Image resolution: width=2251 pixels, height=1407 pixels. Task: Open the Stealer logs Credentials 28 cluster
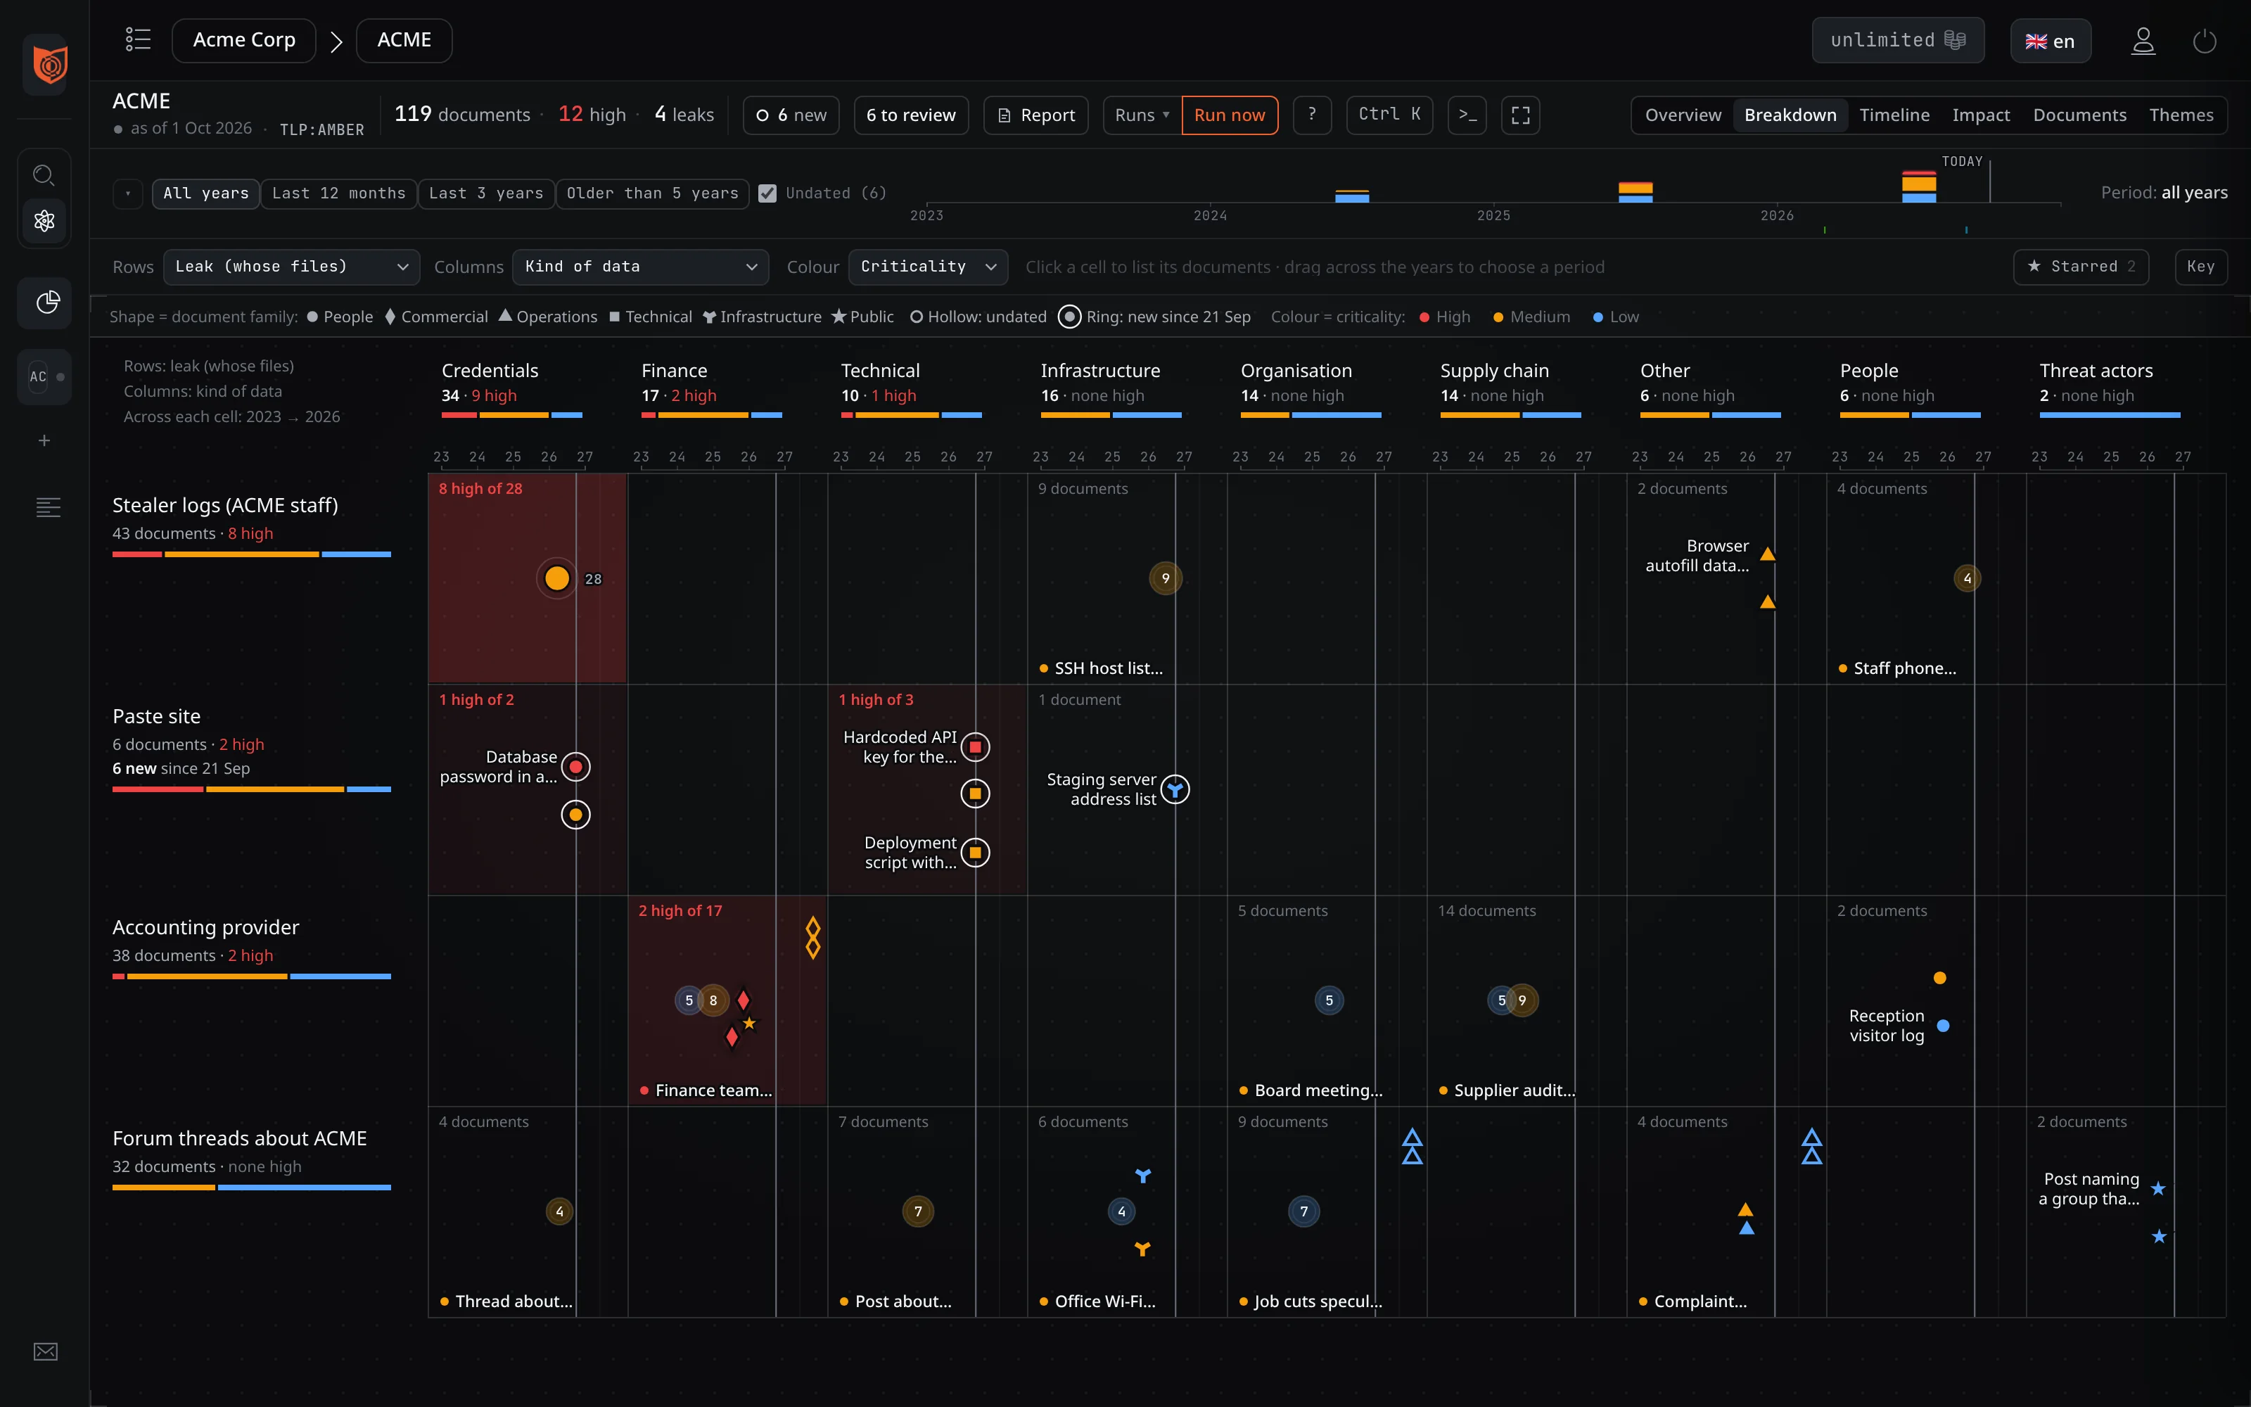(x=556, y=579)
